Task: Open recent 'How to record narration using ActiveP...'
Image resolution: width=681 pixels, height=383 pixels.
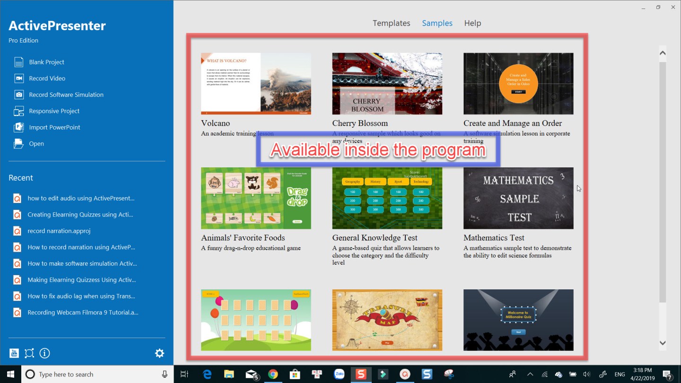Action: (x=74, y=247)
